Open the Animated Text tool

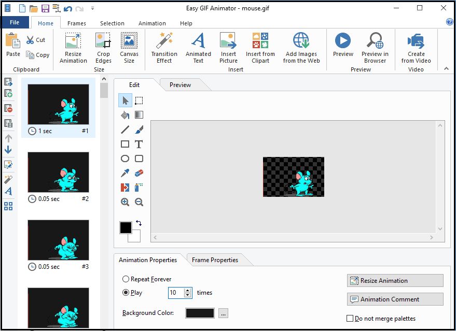(x=198, y=40)
